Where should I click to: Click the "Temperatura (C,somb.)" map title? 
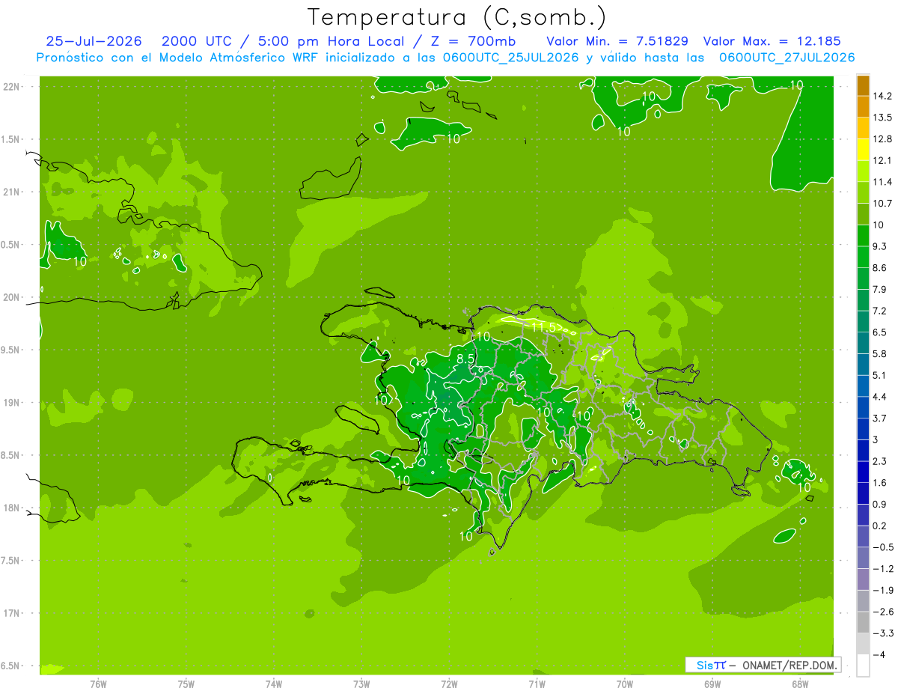click(456, 16)
